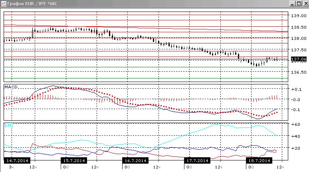Click the DMI indicator label
This screenshot has width=309, height=172.
click(x=9, y=125)
